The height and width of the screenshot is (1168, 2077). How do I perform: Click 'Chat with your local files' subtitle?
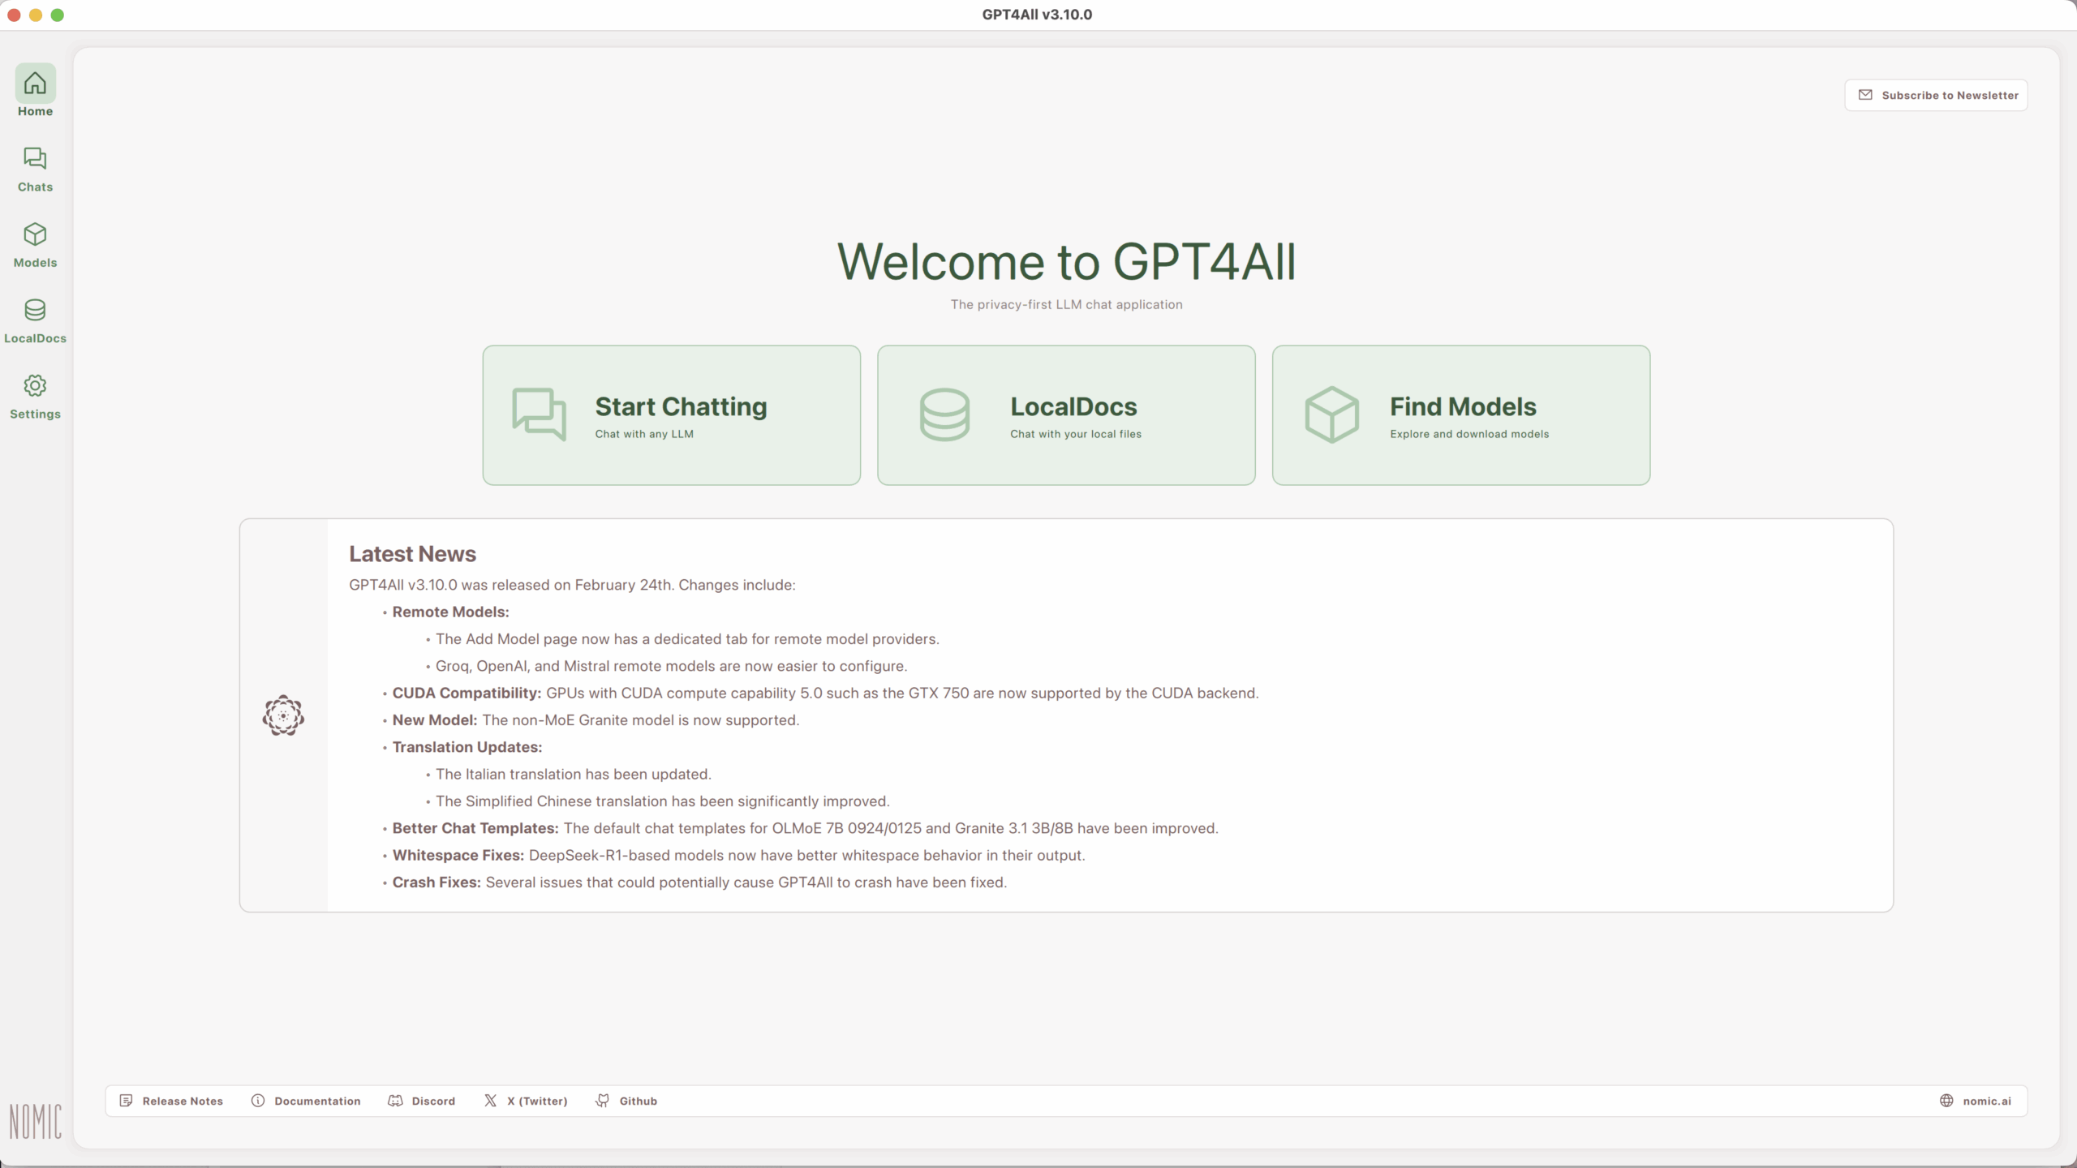tap(1076, 434)
